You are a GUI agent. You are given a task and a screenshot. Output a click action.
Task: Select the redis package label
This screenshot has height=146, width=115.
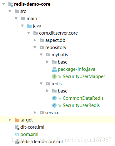57,84
